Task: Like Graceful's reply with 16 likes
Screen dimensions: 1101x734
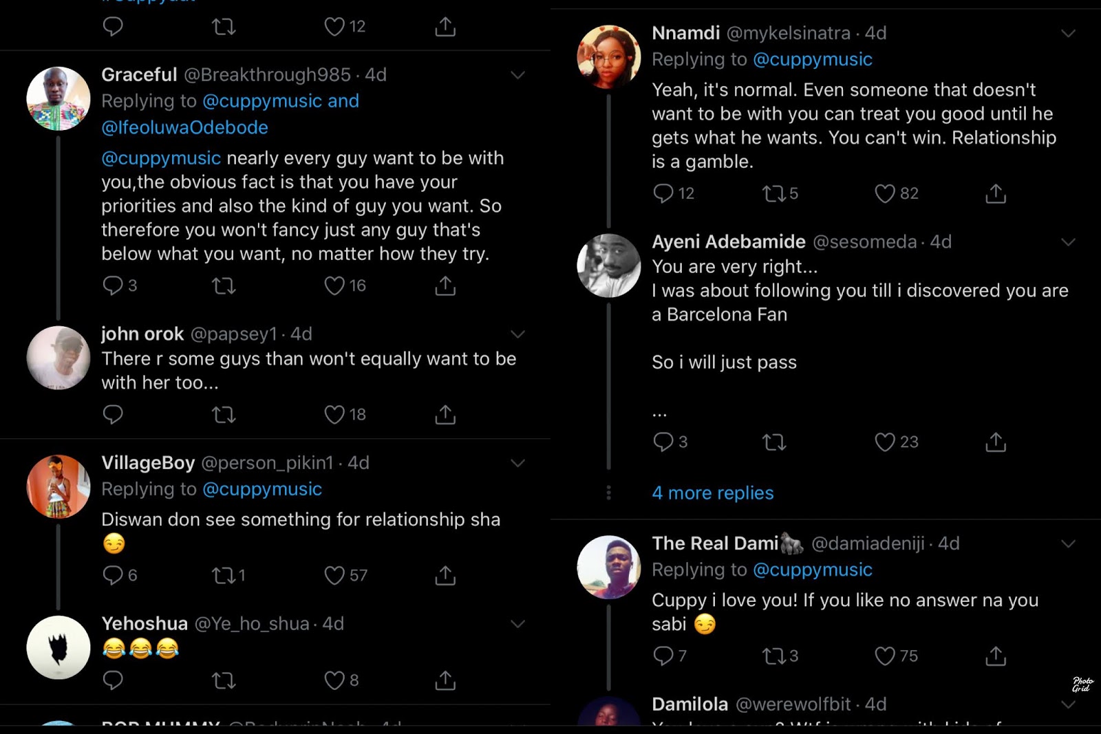Action: pyautogui.click(x=334, y=285)
